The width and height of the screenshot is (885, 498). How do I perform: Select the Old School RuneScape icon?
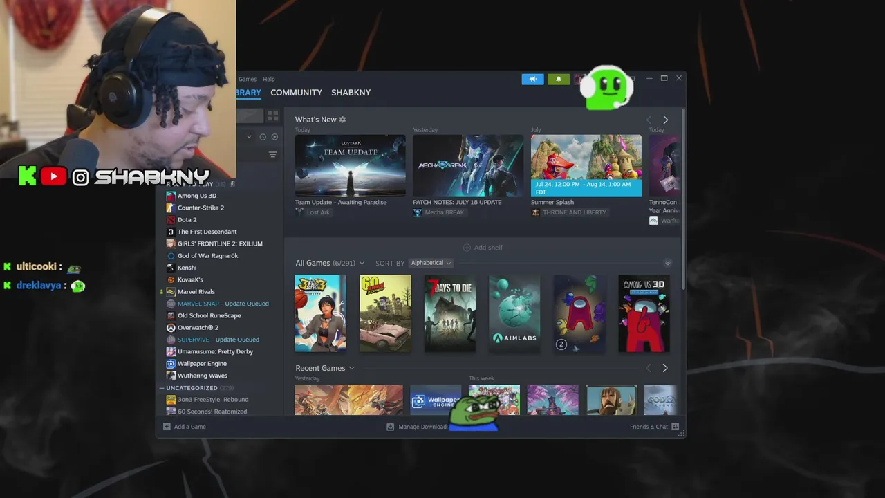point(171,315)
